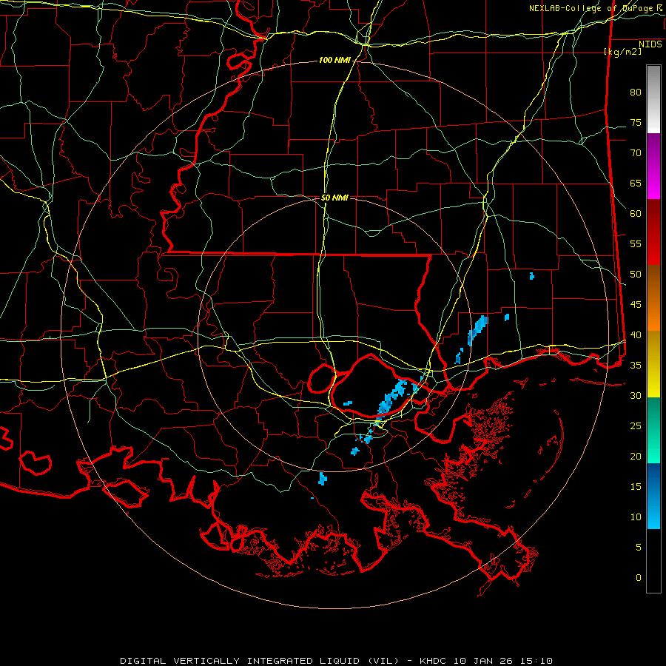666x666 pixels.
Task: Select the 30 value on the color scale
Action: click(636, 395)
